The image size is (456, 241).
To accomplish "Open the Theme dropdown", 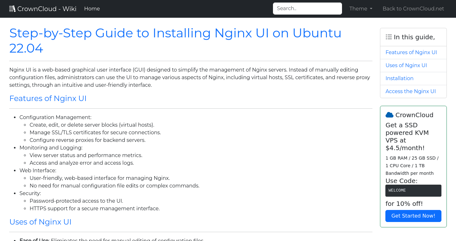I will (361, 9).
